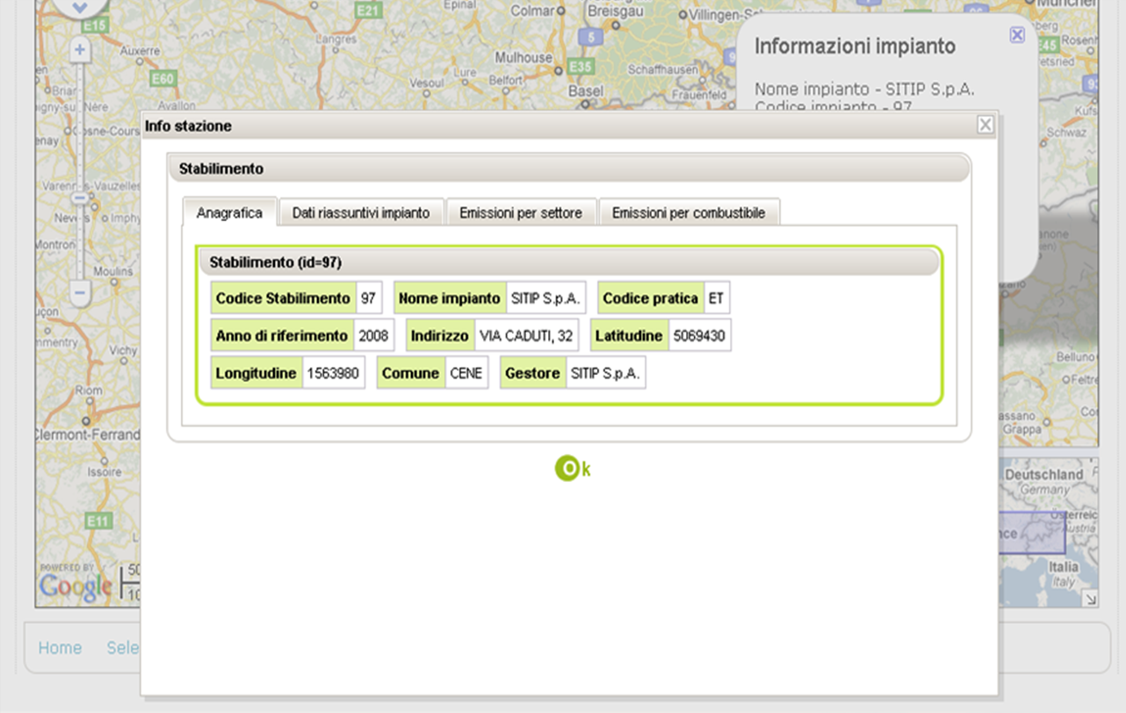Click the Info stazione dialog title

(189, 126)
